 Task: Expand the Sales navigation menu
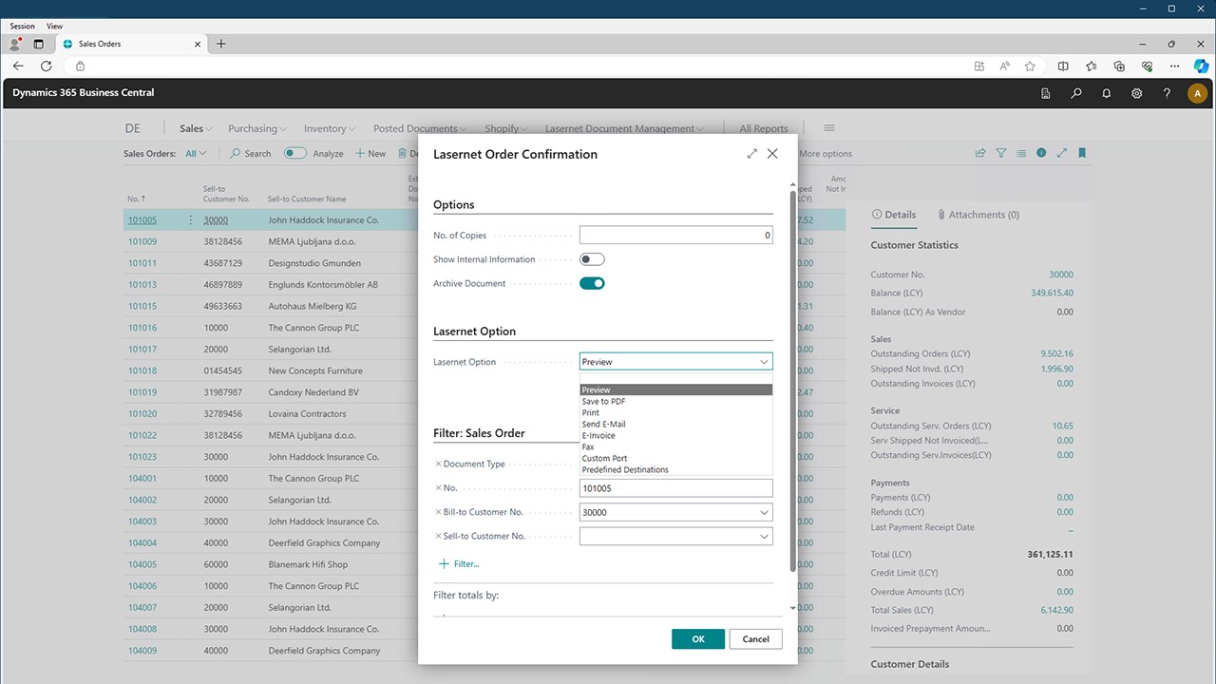click(x=196, y=128)
